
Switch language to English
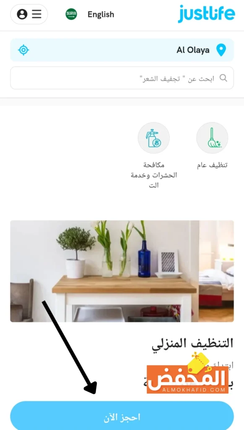tap(101, 14)
